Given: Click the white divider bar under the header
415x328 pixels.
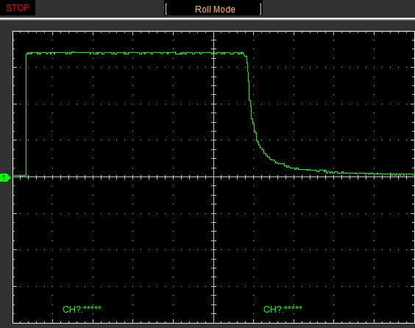Looking at the screenshot, I should [x=207, y=18].
